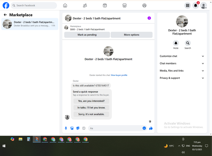The height and width of the screenshot is (156, 212).
Task: Expand the Privacy & support section
Action: pyautogui.click(x=182, y=78)
